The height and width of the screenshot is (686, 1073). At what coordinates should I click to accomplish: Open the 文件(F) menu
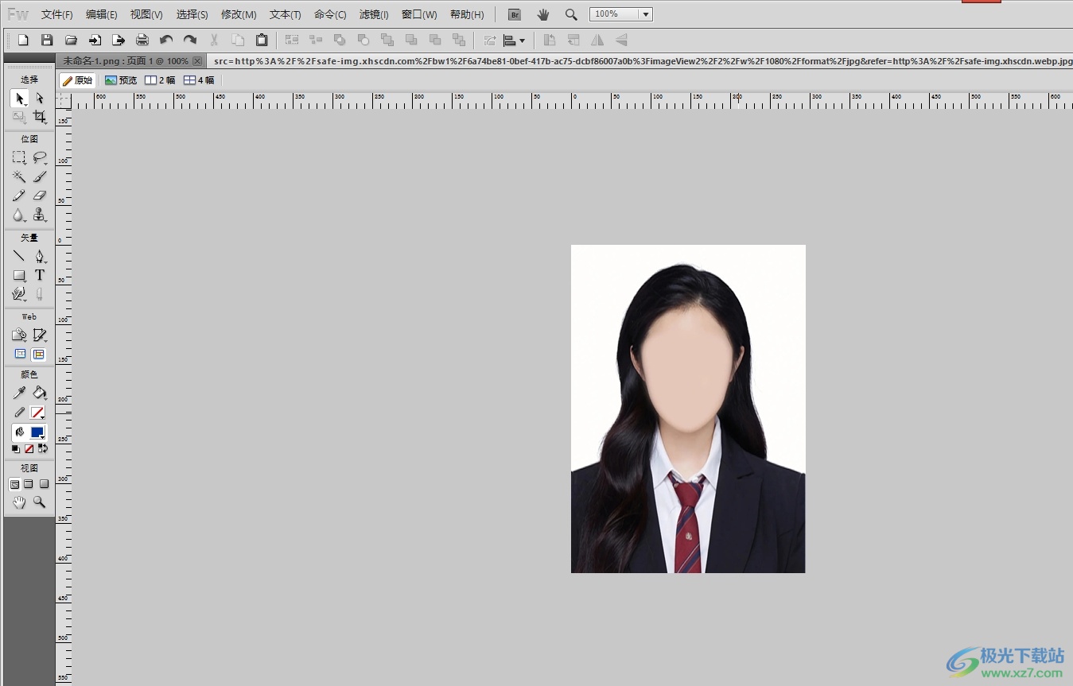tap(57, 15)
